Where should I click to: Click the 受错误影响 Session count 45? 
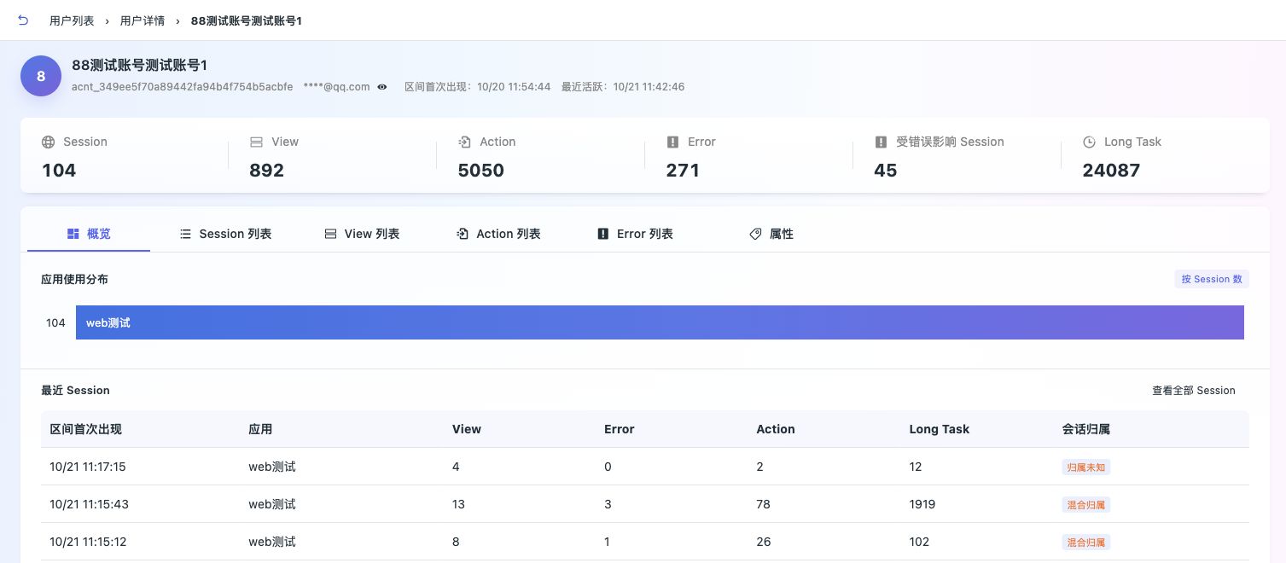click(886, 171)
